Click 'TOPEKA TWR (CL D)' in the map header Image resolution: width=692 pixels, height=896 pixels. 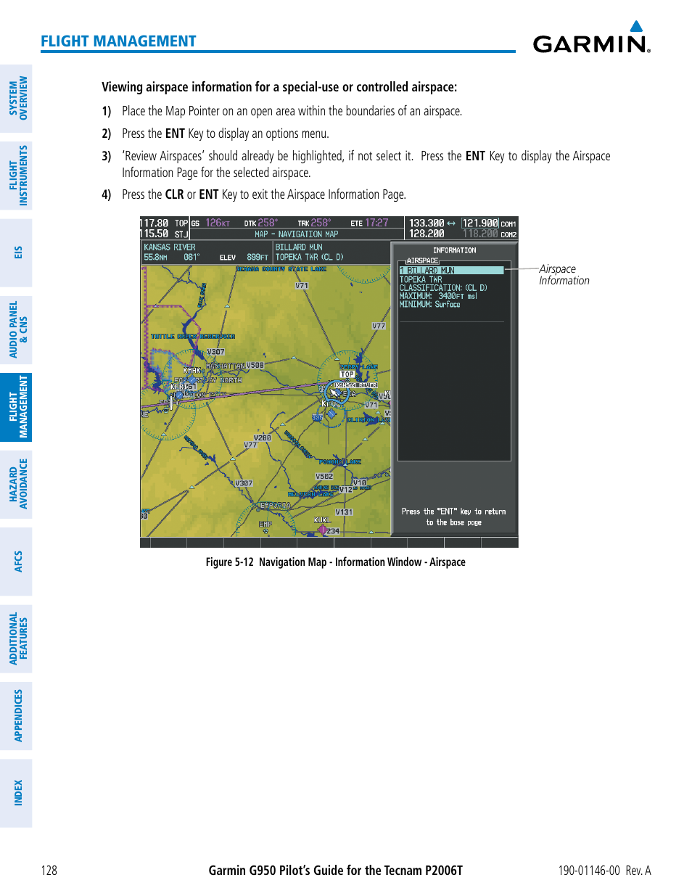(x=310, y=257)
